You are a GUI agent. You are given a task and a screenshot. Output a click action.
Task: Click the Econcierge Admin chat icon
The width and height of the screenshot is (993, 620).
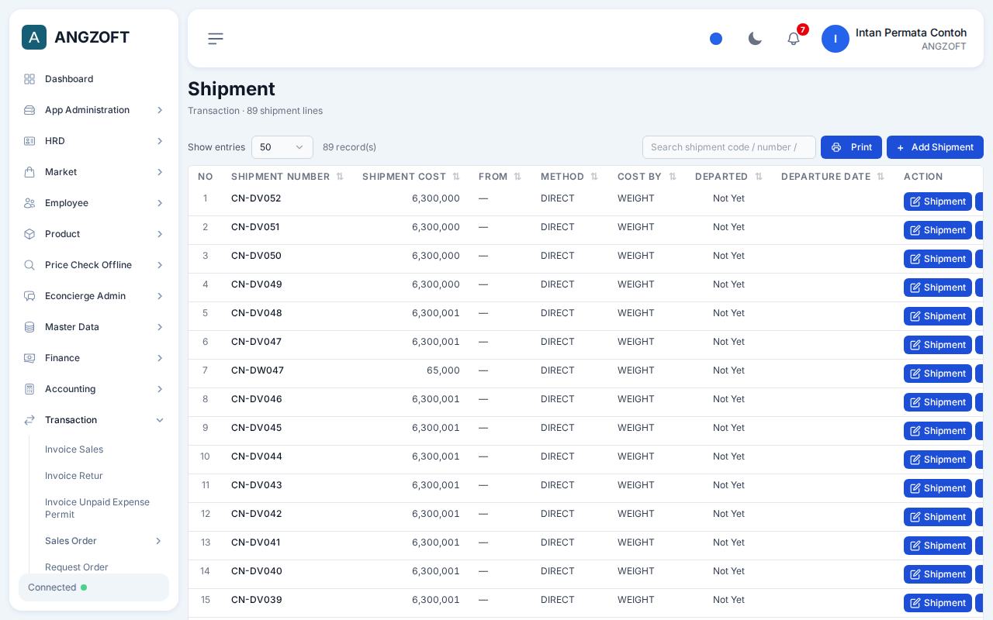[29, 296]
